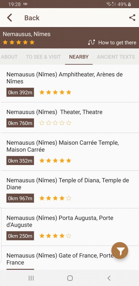Tap the Back text label

coord(32,18)
